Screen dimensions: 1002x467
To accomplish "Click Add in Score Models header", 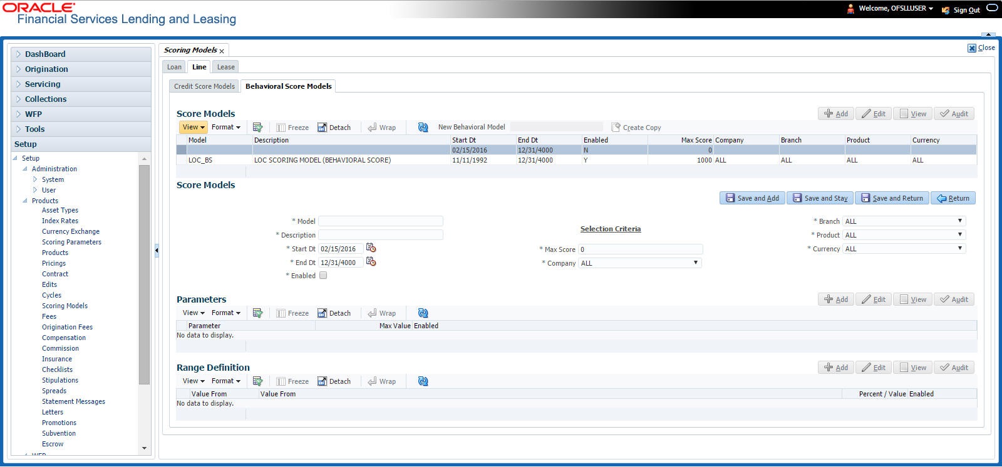I will coord(836,114).
